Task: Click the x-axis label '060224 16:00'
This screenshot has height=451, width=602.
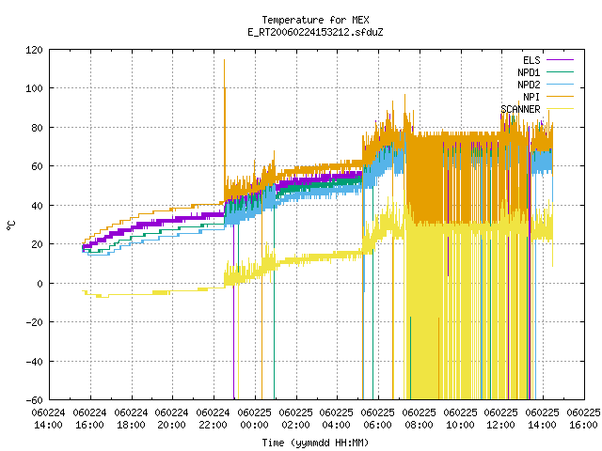Action: pyautogui.click(x=90, y=419)
